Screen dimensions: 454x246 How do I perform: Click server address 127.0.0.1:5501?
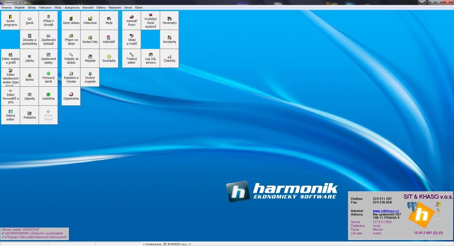coord(382,222)
